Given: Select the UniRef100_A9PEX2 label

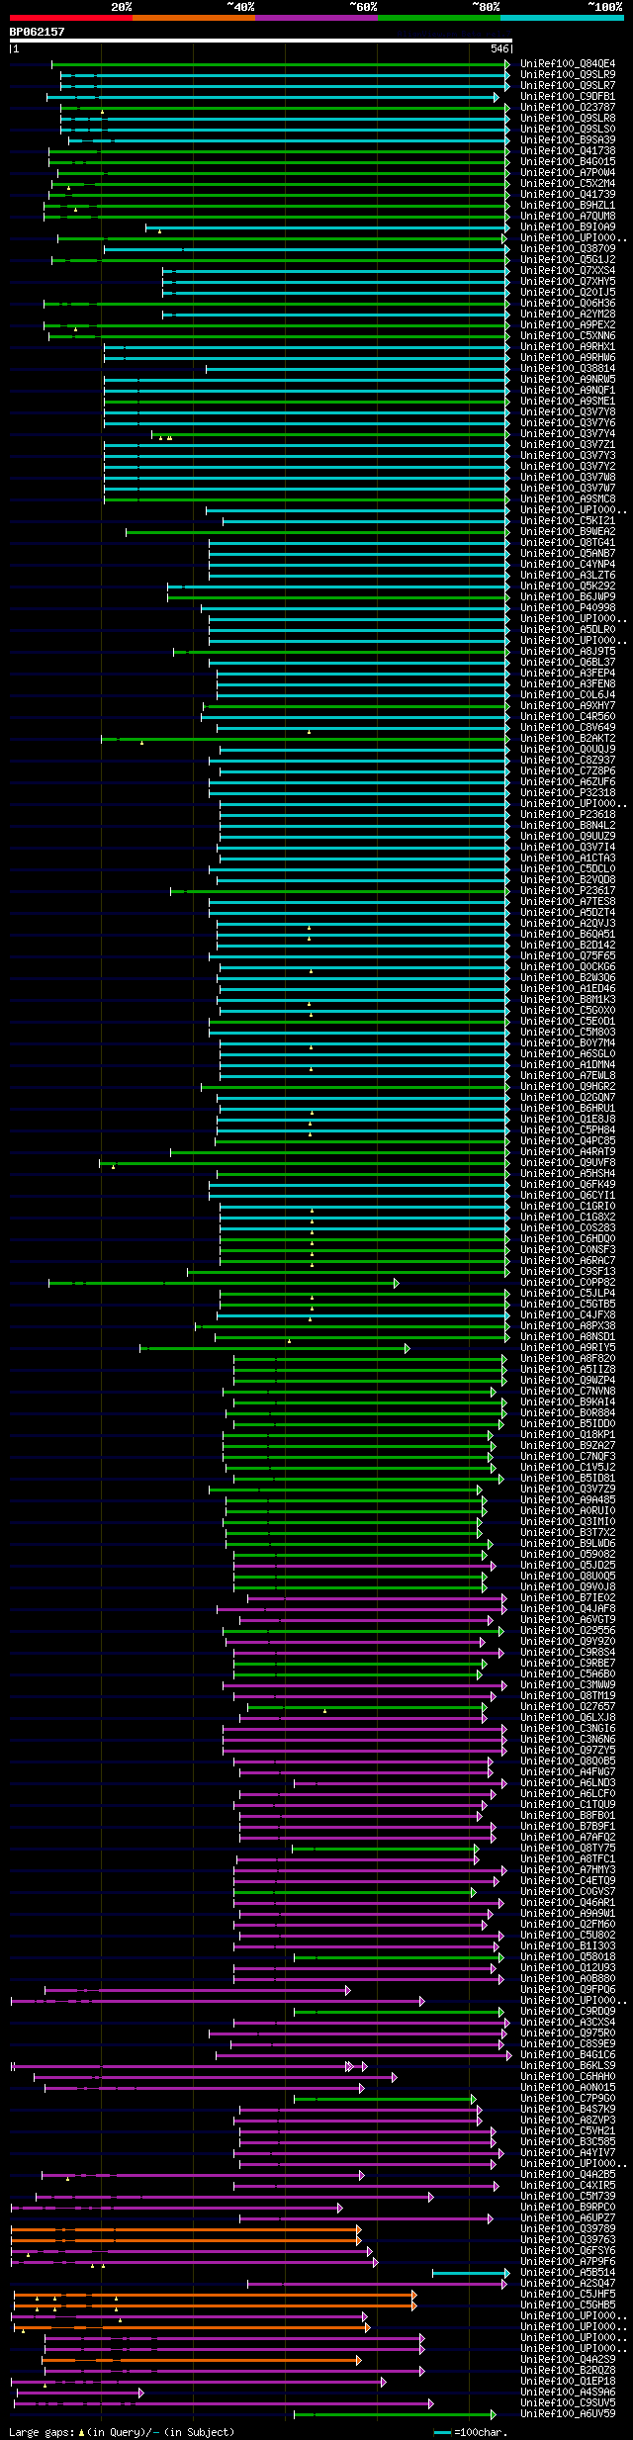Looking at the screenshot, I should tap(568, 325).
